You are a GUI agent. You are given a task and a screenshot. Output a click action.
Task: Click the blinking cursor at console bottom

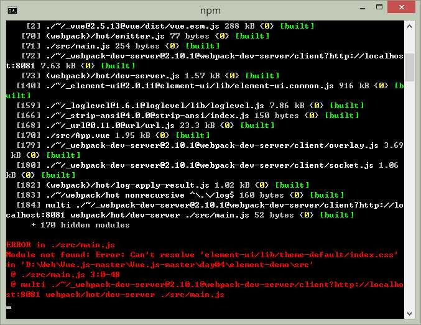(x=9, y=308)
